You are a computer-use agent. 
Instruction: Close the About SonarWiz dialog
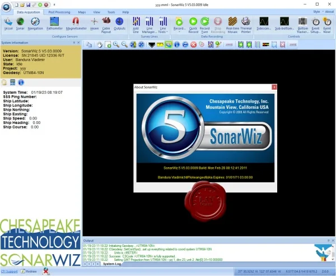[274, 87]
